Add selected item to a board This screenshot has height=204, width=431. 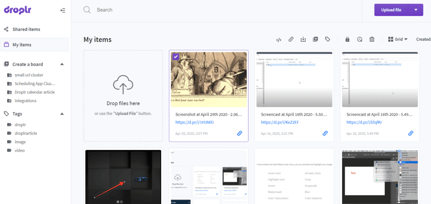click(315, 39)
